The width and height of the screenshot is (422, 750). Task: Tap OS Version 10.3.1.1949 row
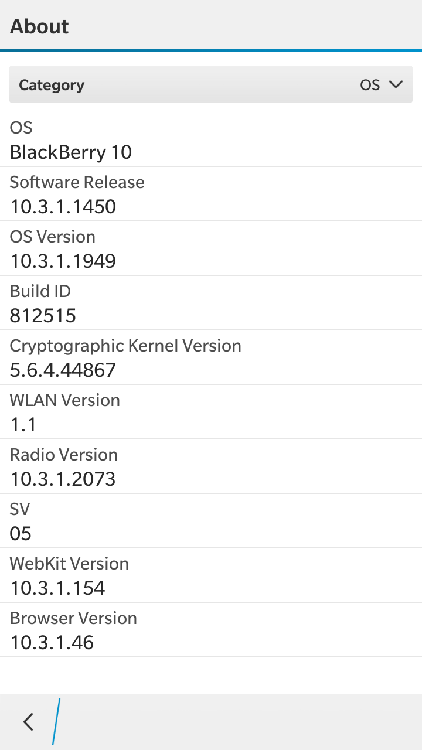(211, 248)
